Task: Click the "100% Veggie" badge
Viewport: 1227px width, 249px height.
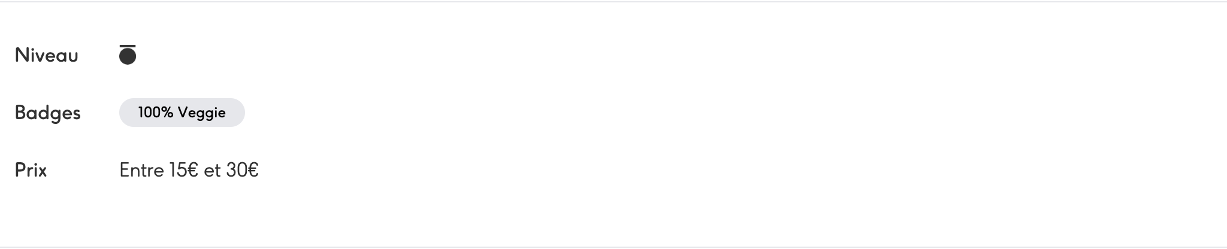Action: (x=182, y=113)
